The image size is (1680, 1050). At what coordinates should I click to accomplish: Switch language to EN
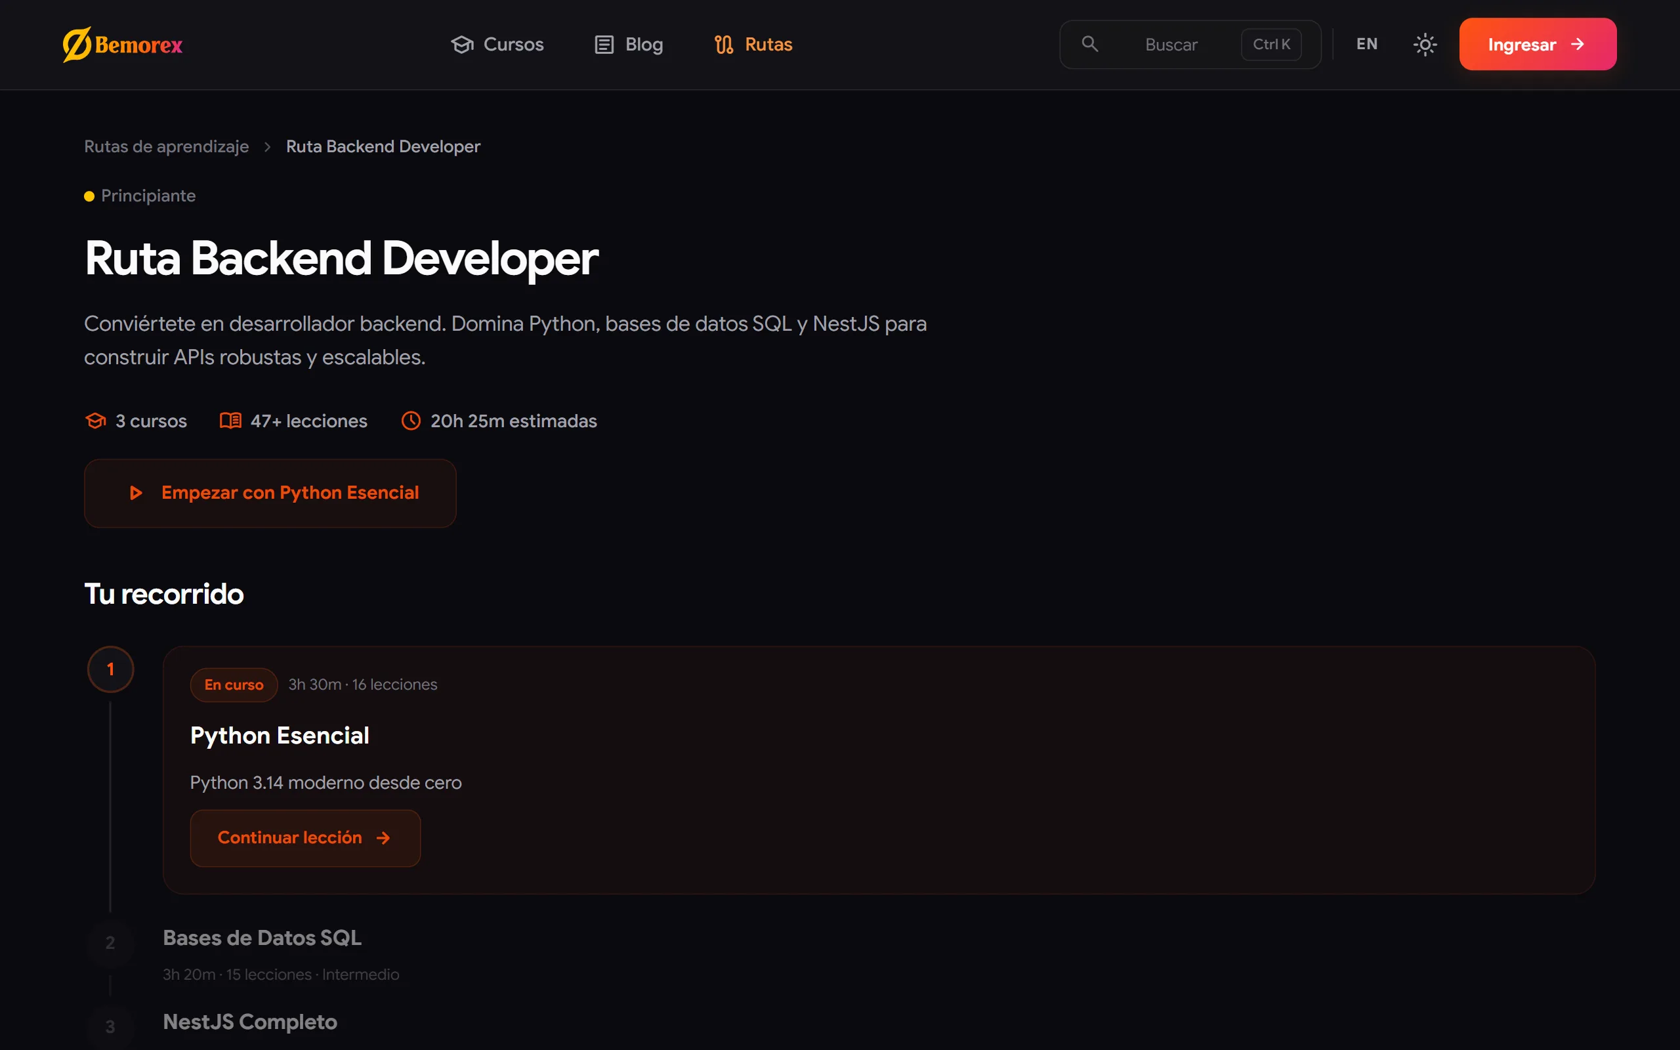(x=1367, y=44)
